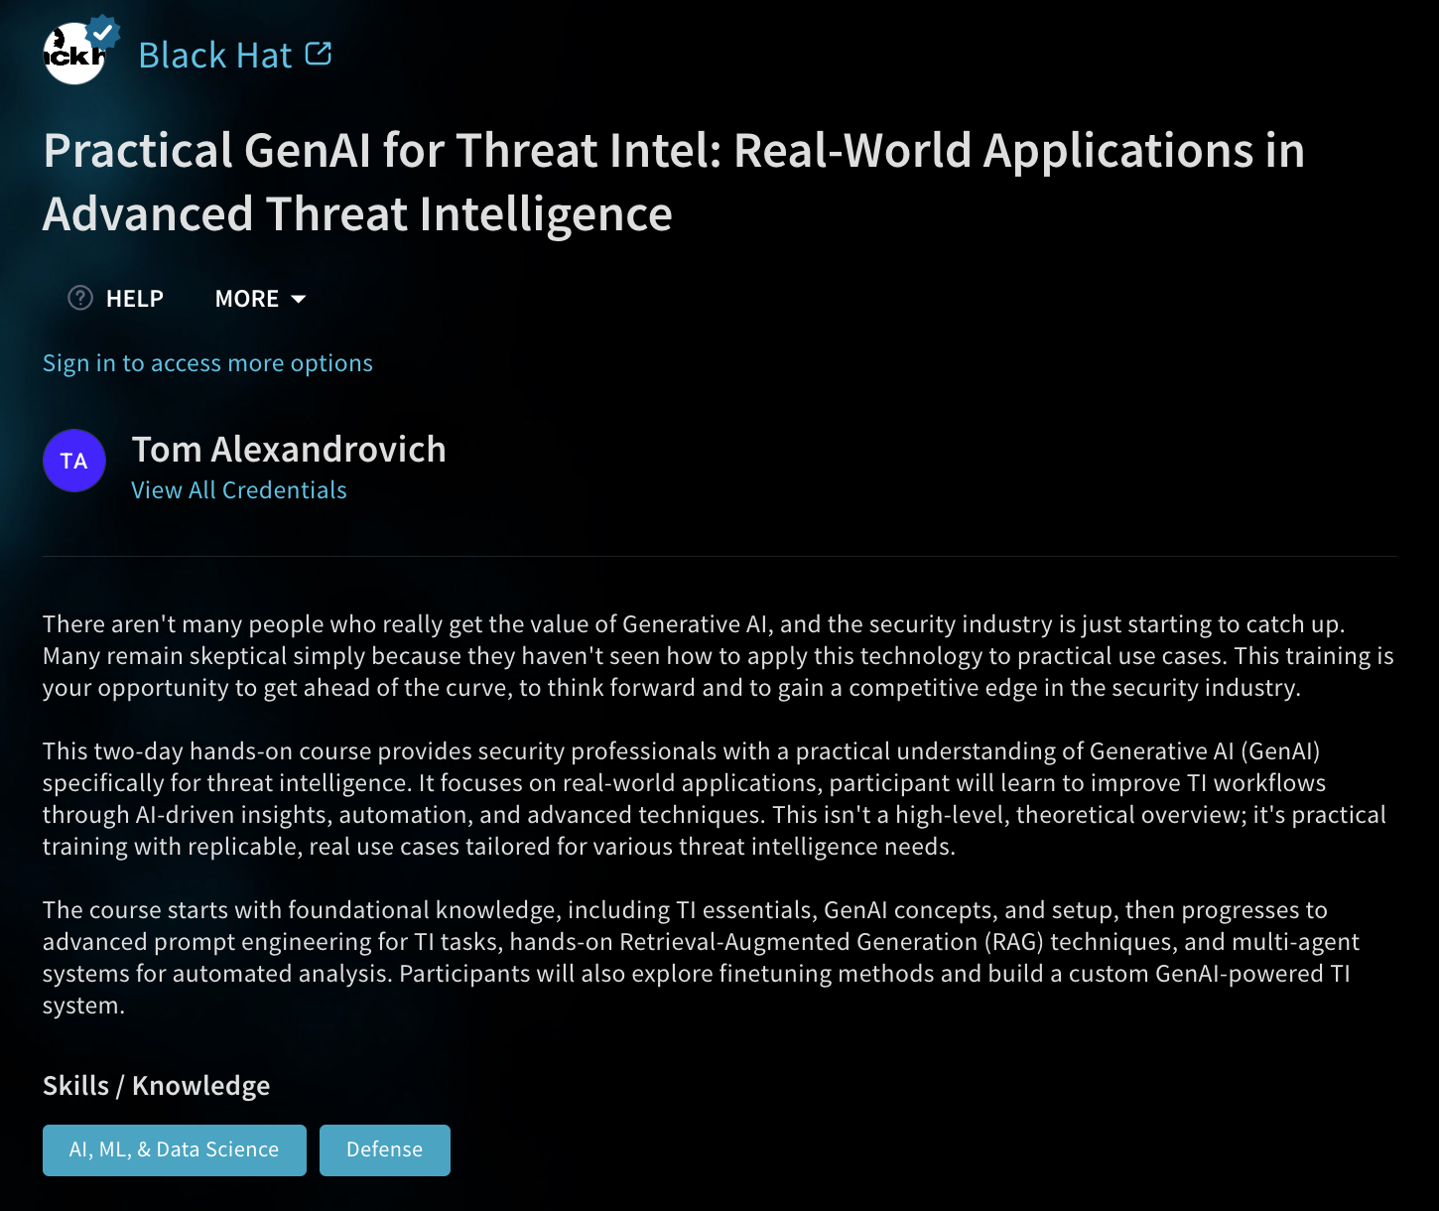The height and width of the screenshot is (1211, 1439).
Task: Click the external link icon beside Black Hat
Action: [x=319, y=54]
